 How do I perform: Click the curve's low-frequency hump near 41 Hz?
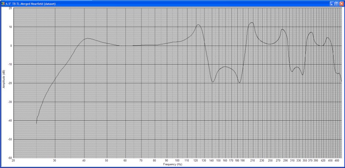tap(87, 38)
